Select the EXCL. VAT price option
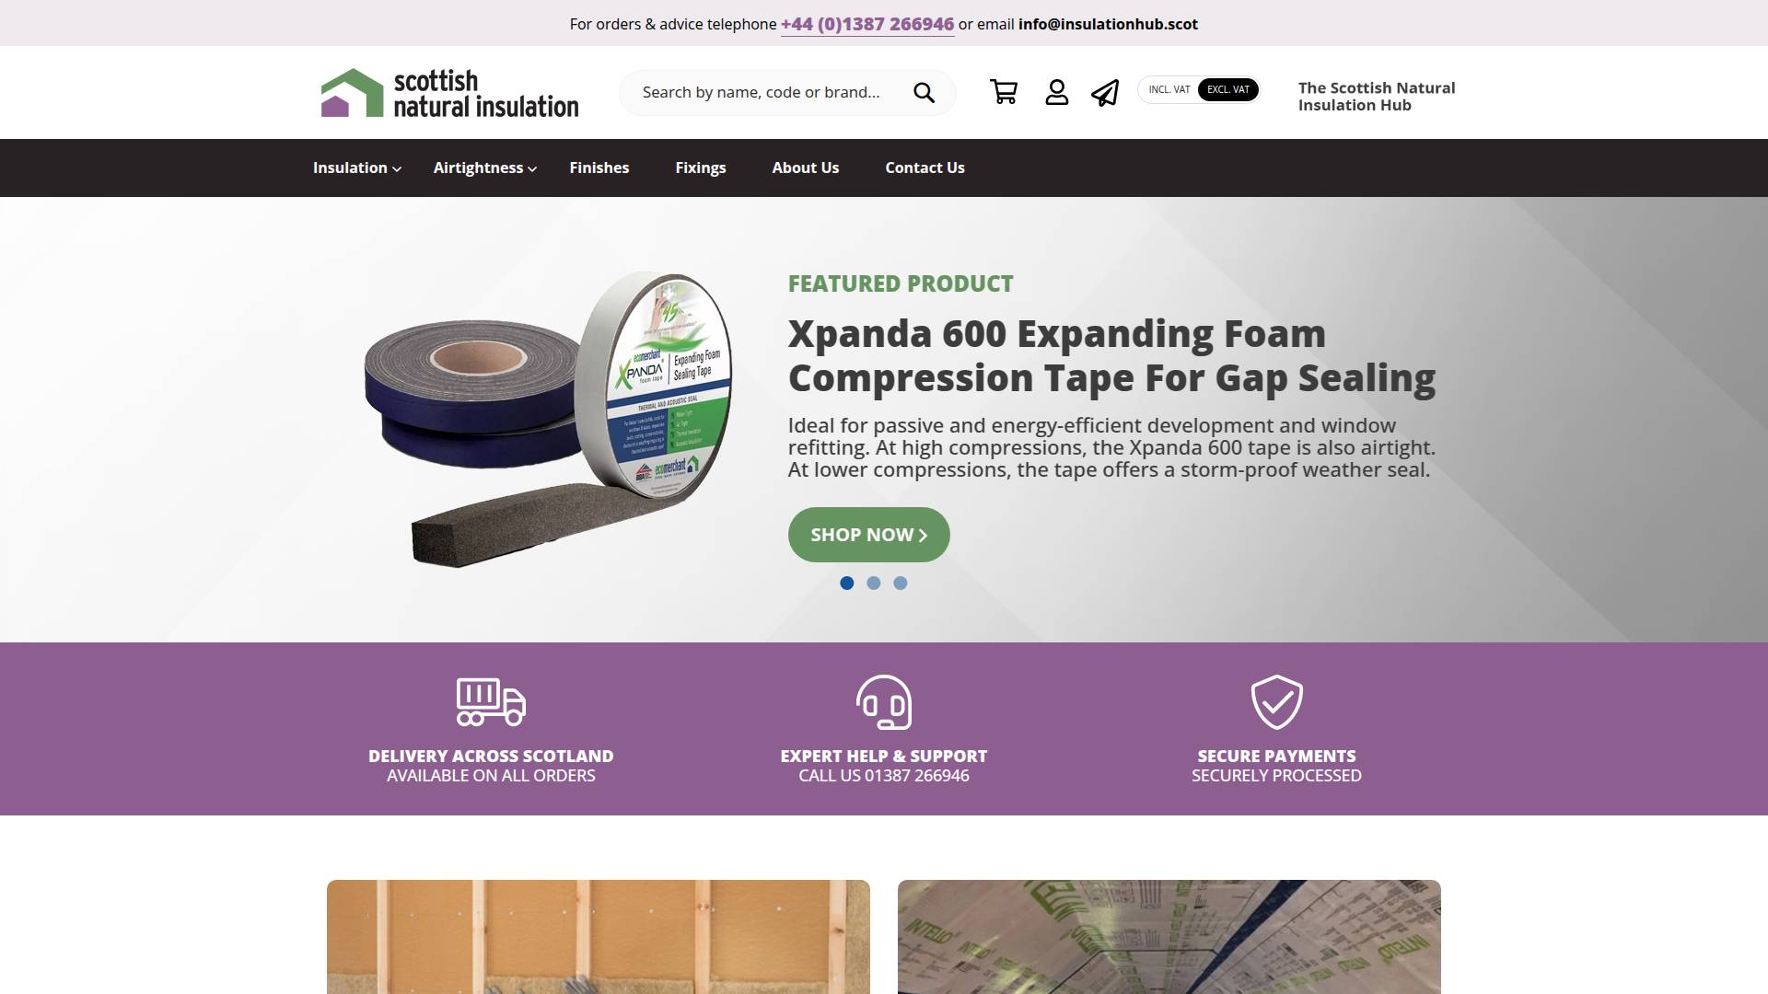 coord(1228,89)
